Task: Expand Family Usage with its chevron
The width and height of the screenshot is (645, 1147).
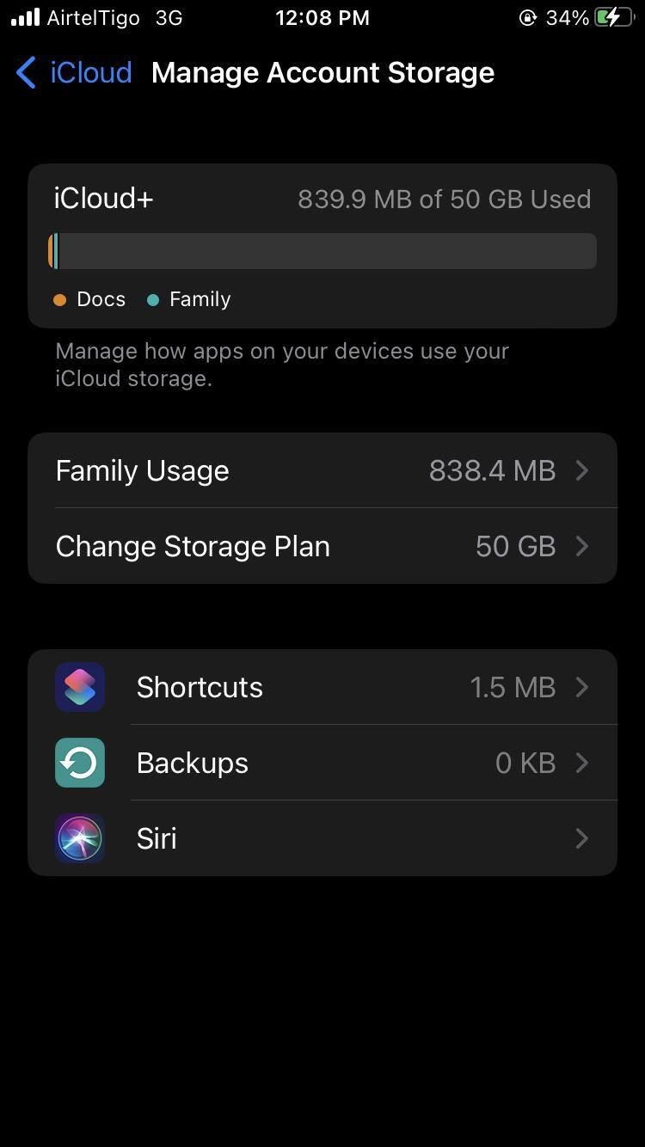Action: tap(582, 470)
